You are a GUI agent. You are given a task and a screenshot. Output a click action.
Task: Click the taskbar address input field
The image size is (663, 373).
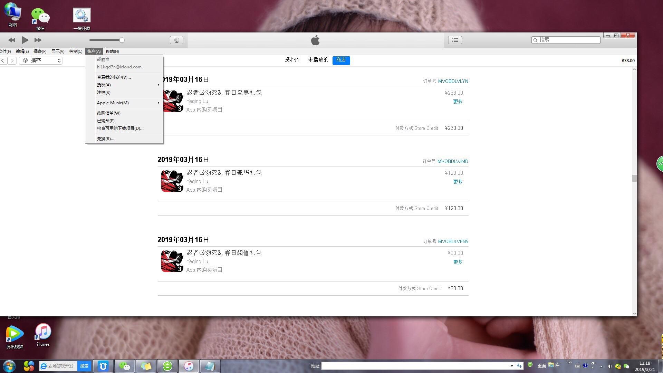415,366
